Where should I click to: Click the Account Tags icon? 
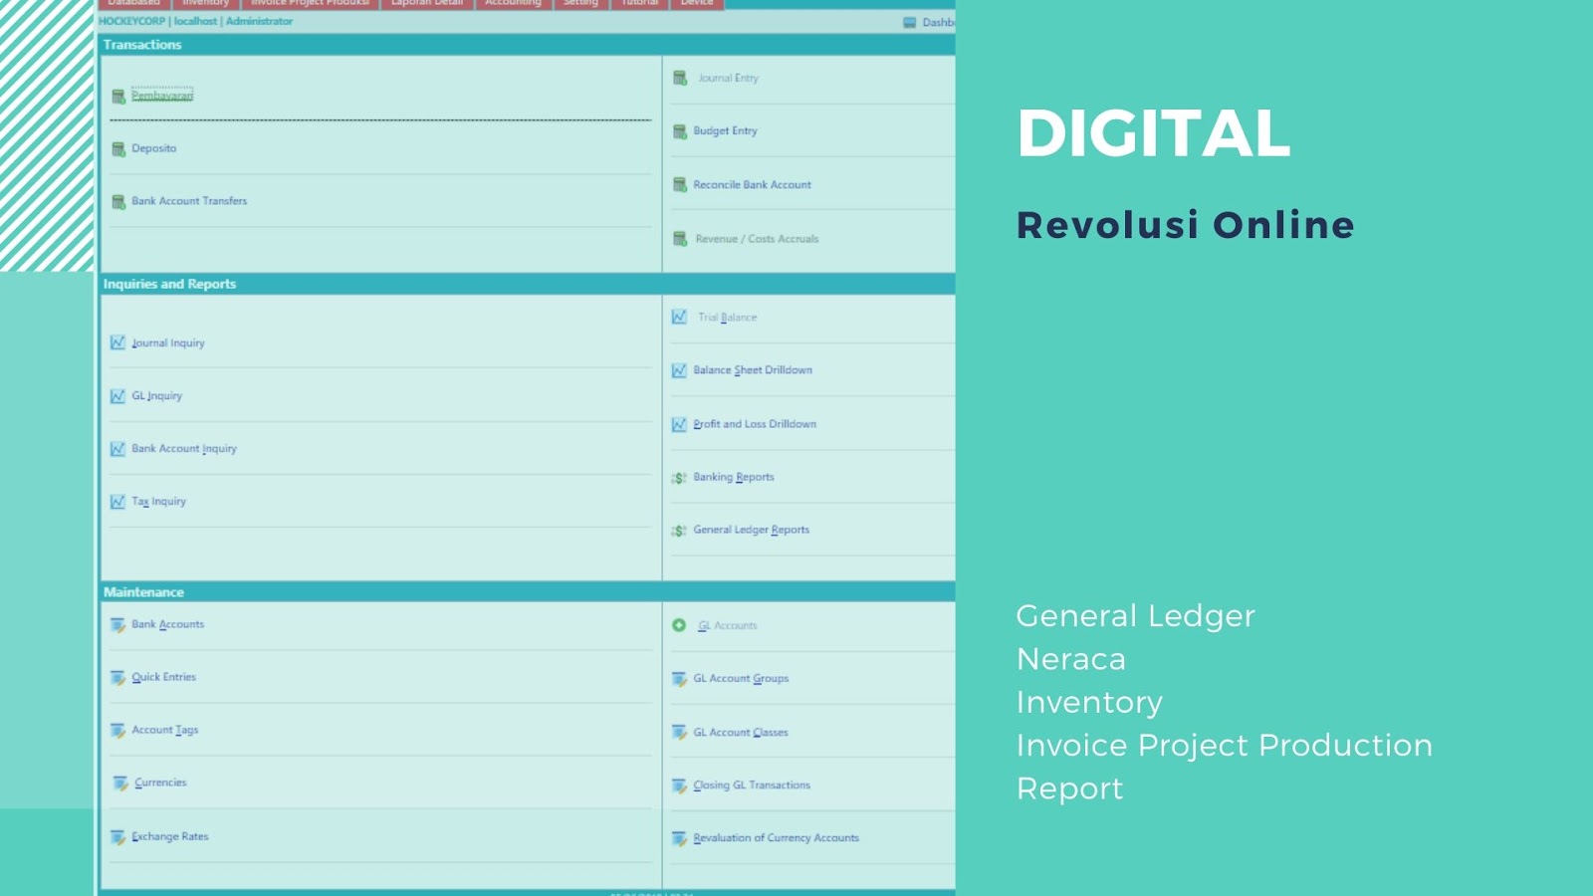[118, 731]
